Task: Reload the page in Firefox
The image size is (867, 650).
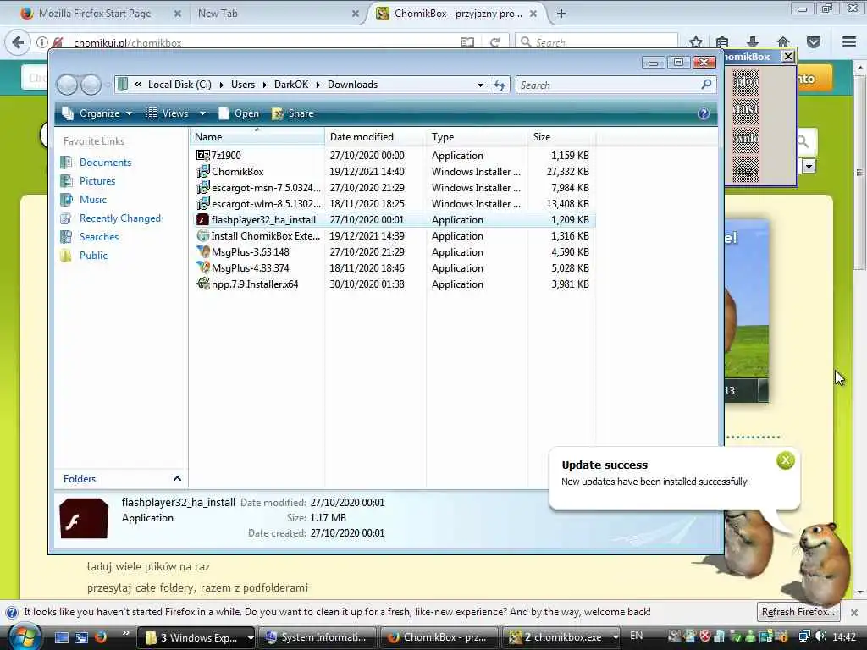Action: click(494, 42)
